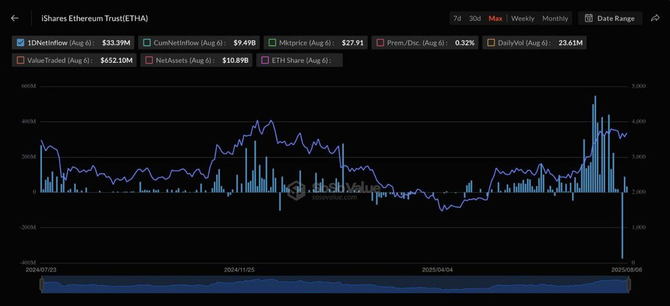Click the share arrow icon

[655, 18]
